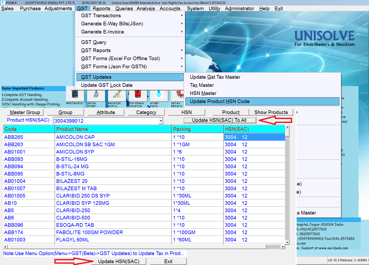
Task: Click the Packing column header
Action: [198, 129]
